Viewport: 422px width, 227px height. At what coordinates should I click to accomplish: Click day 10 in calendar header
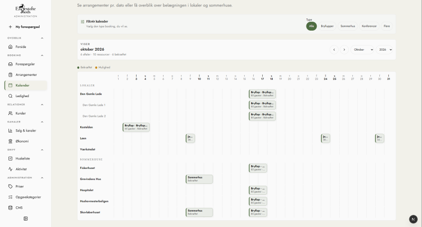point(199,78)
